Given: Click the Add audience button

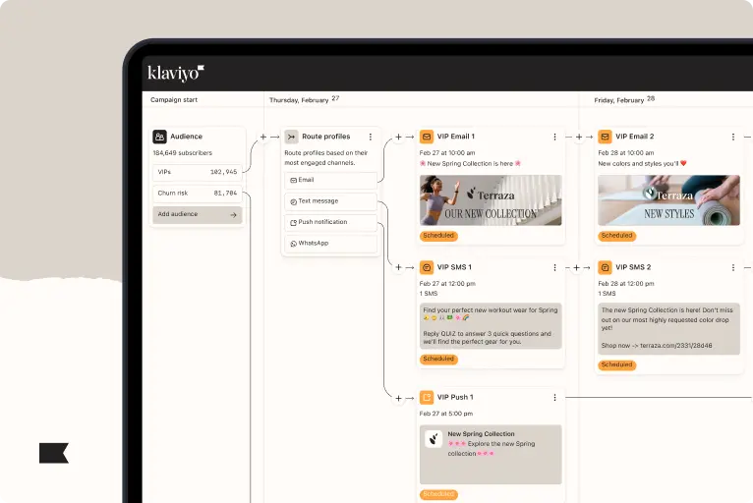Looking at the screenshot, I should click(198, 214).
